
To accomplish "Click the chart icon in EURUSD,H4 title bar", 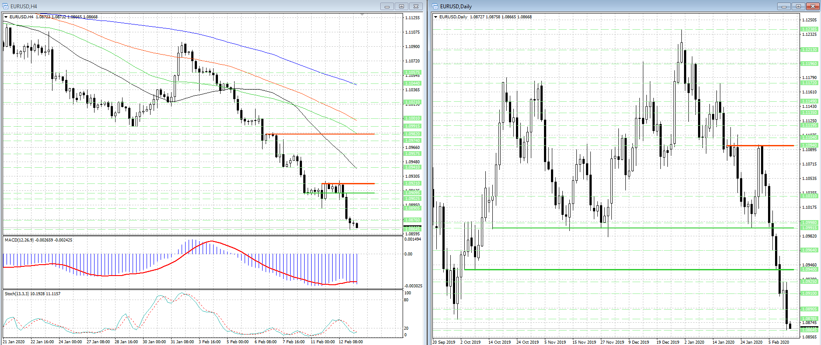I will pyautogui.click(x=6, y=6).
